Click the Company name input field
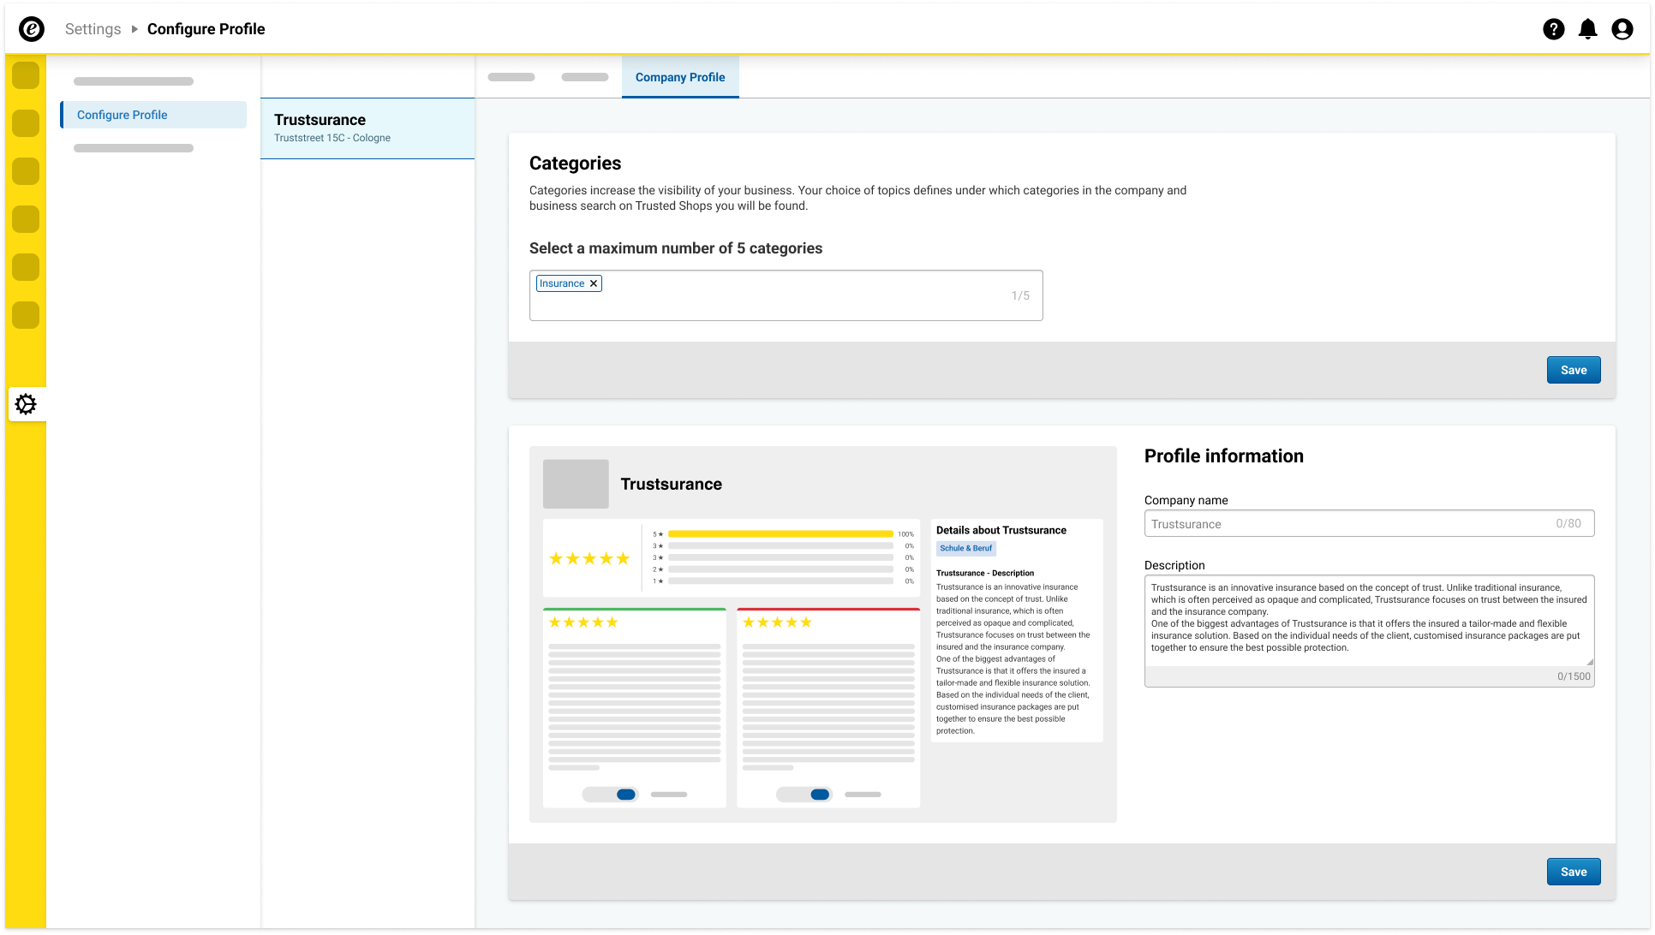This screenshot has height=935, width=1655. pyautogui.click(x=1369, y=524)
